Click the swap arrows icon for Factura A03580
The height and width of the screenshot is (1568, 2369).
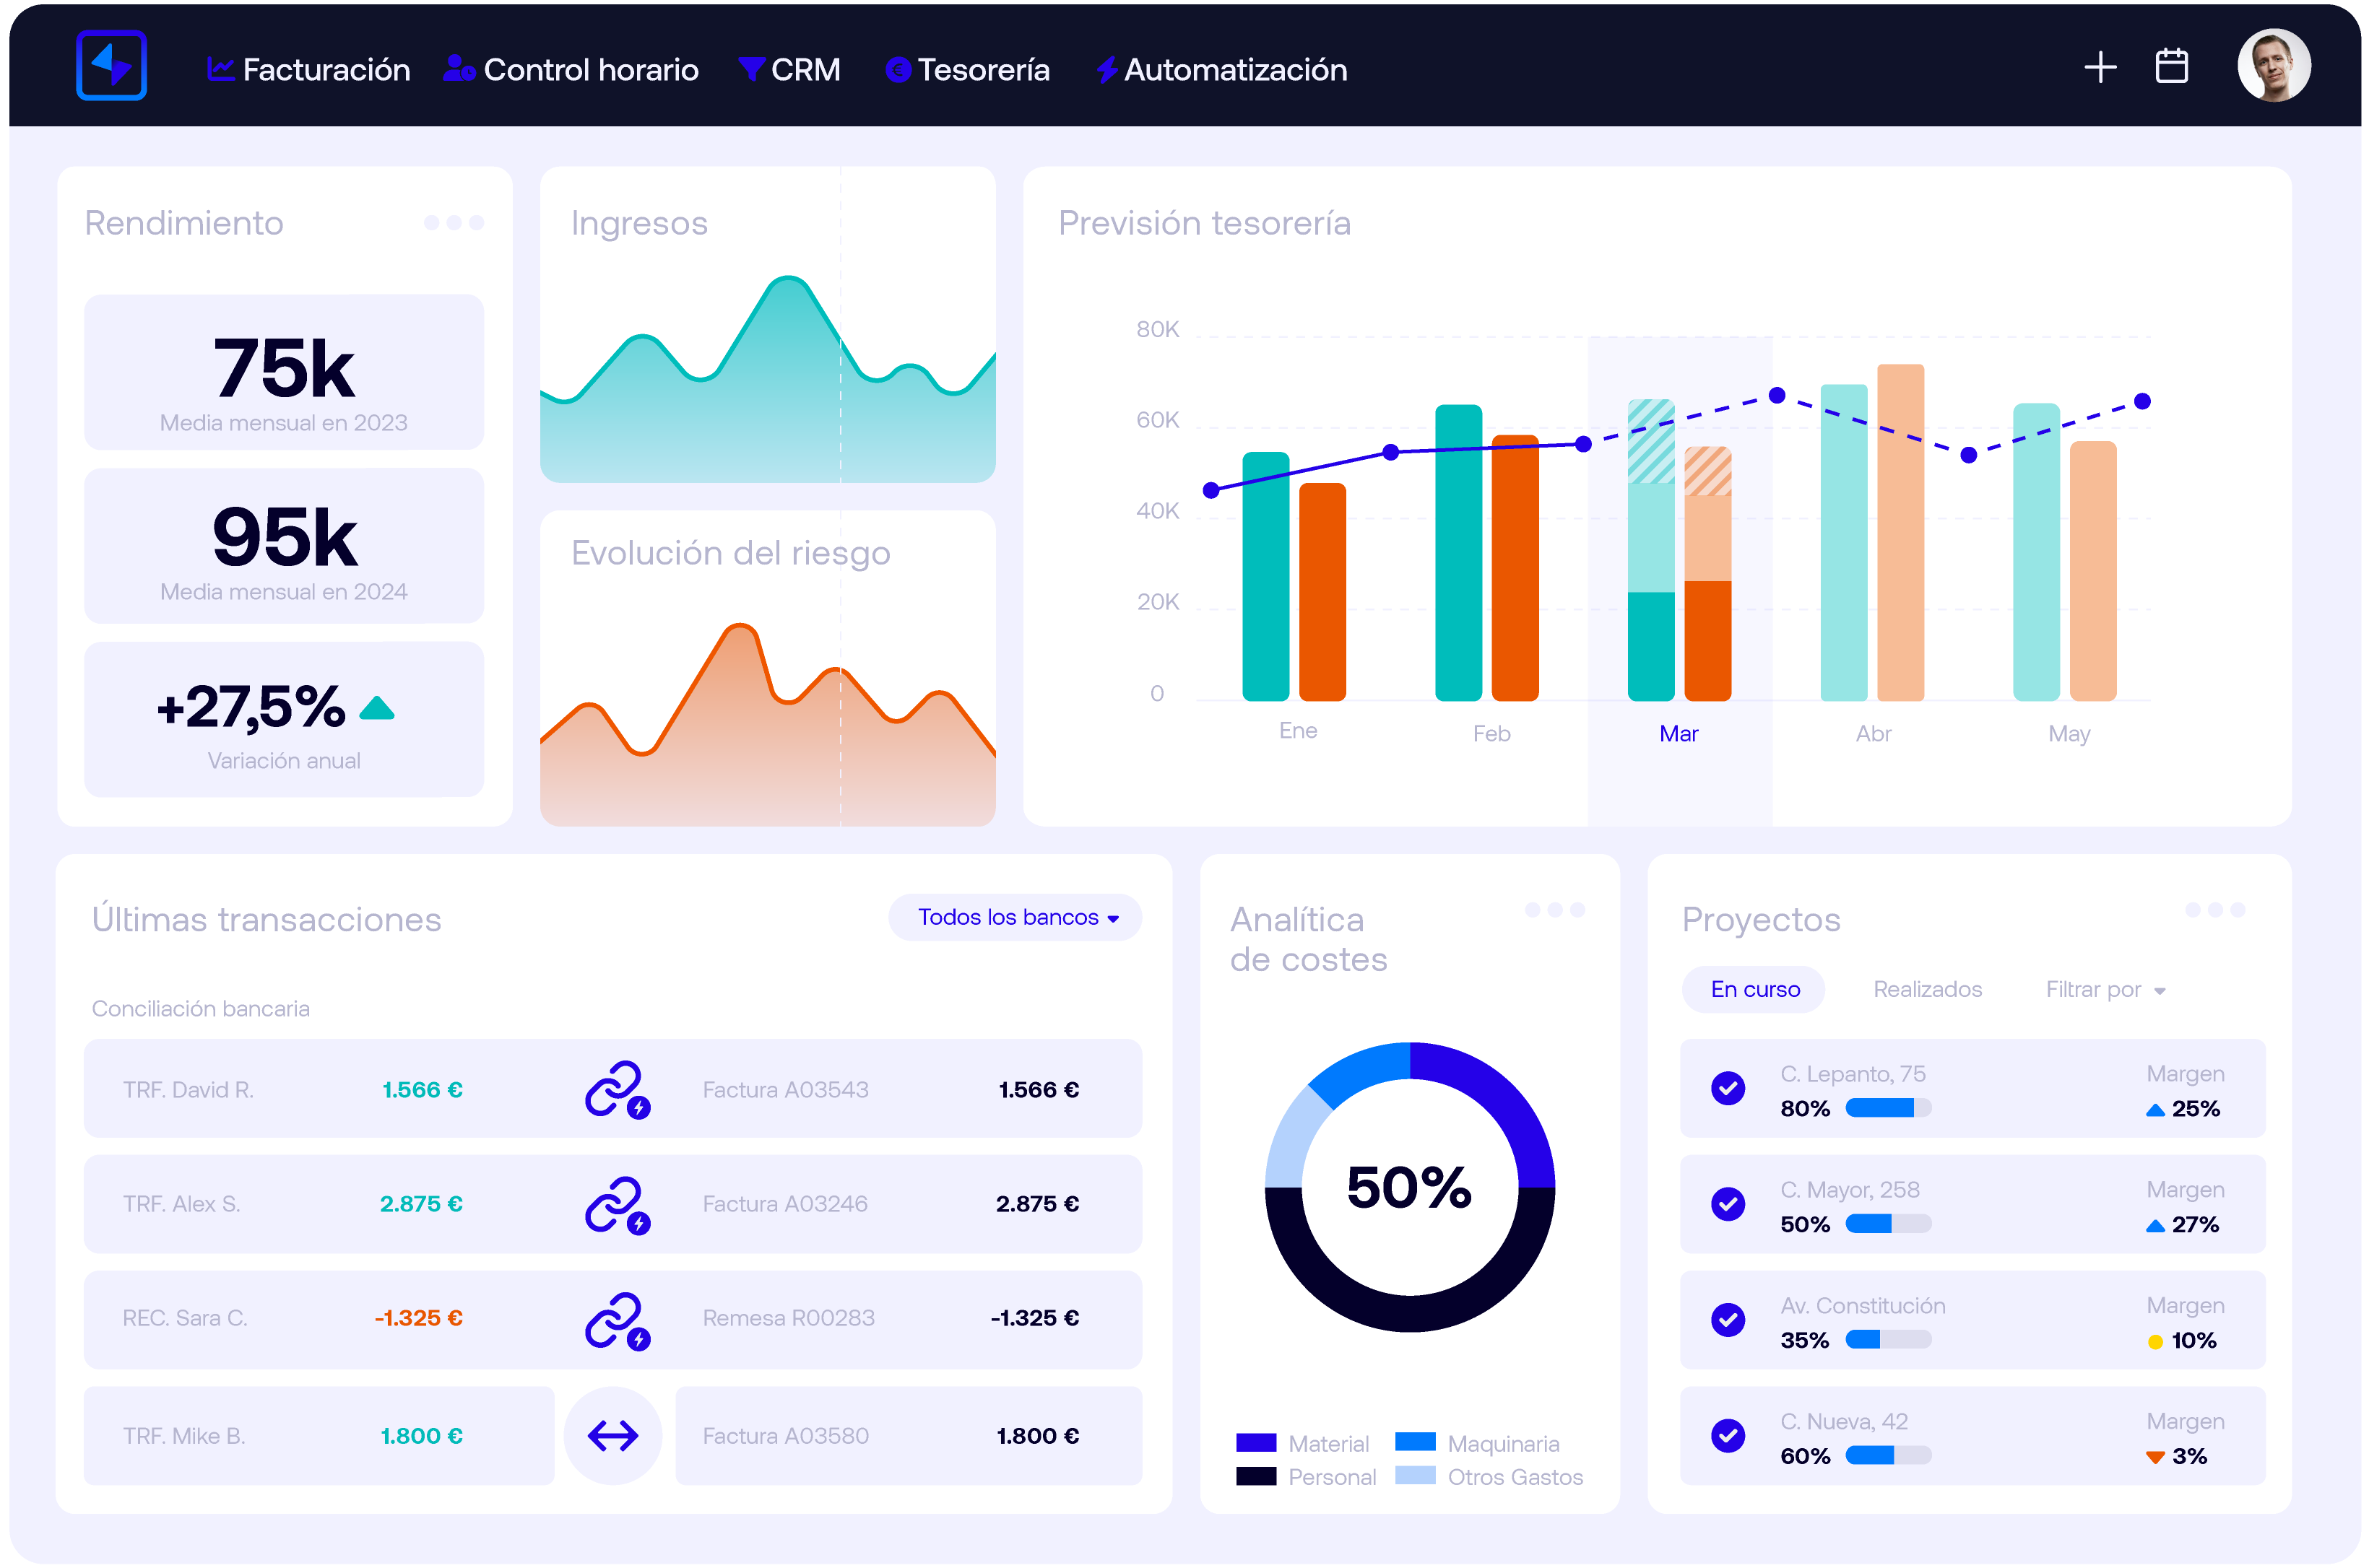[x=612, y=1435]
